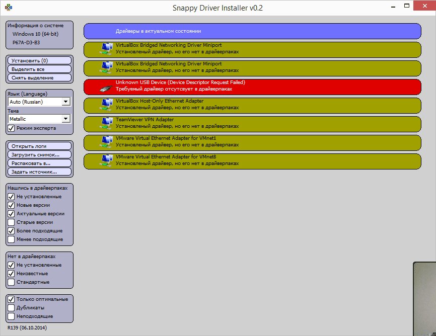Click network icon of first VirtualBox Bridged Networking row
The height and width of the screenshot is (336, 436).
pos(107,49)
